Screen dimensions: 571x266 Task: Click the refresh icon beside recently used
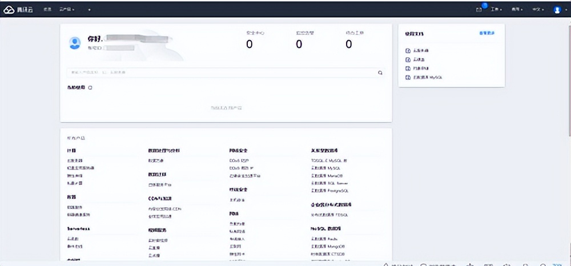pyautogui.click(x=90, y=88)
